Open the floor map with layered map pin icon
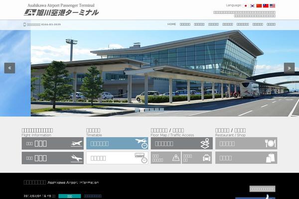This screenshot has height=199, width=299. [181, 143]
